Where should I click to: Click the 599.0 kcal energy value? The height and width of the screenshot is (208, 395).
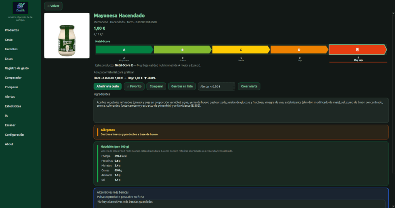[x=120, y=156]
